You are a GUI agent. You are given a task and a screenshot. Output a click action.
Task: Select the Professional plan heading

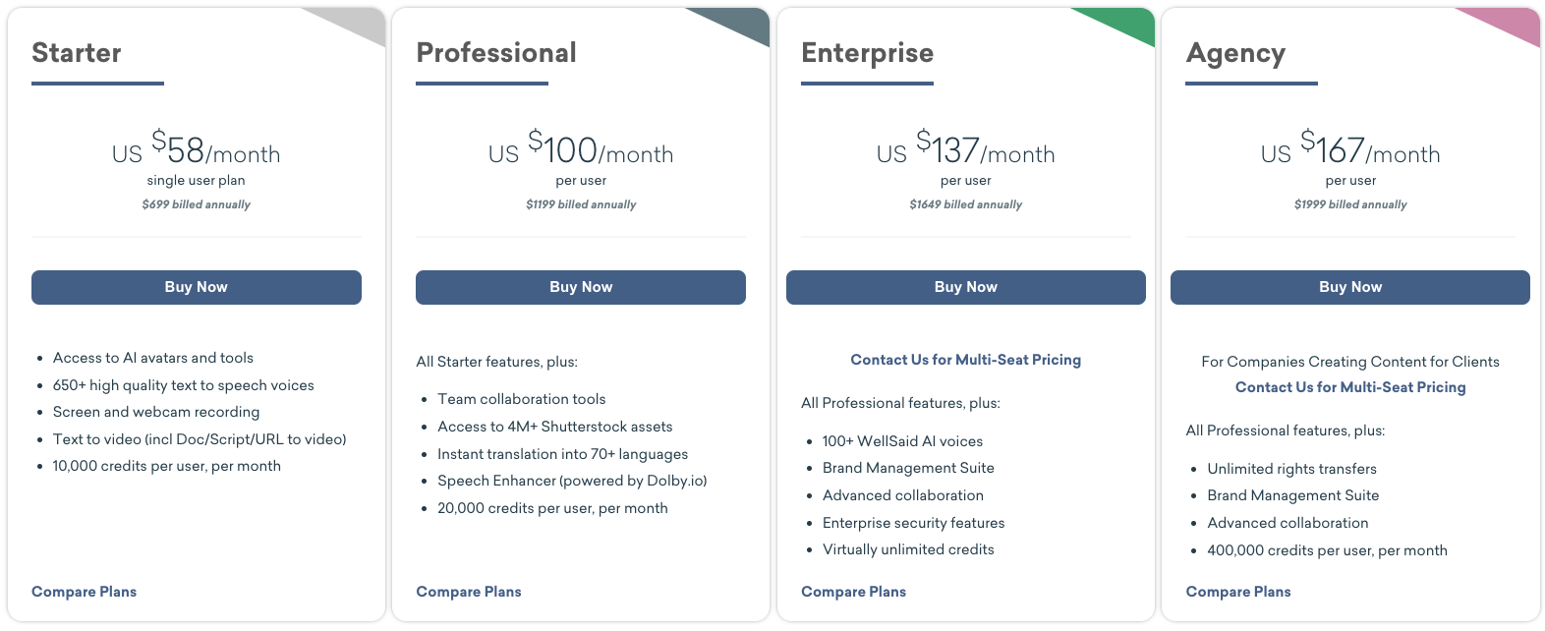[496, 53]
